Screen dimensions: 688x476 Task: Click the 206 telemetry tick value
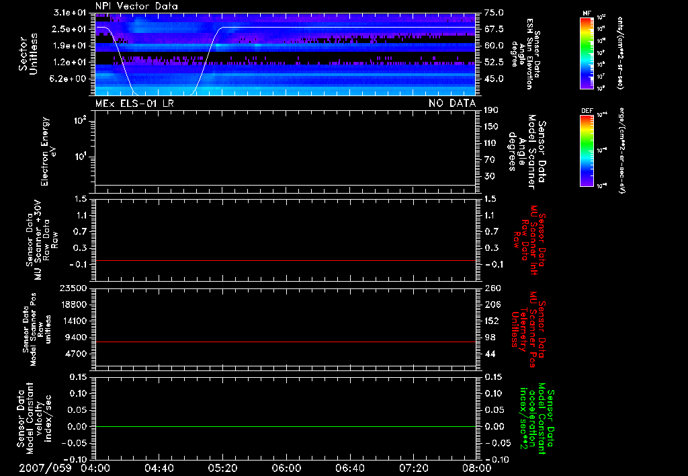pyautogui.click(x=491, y=305)
